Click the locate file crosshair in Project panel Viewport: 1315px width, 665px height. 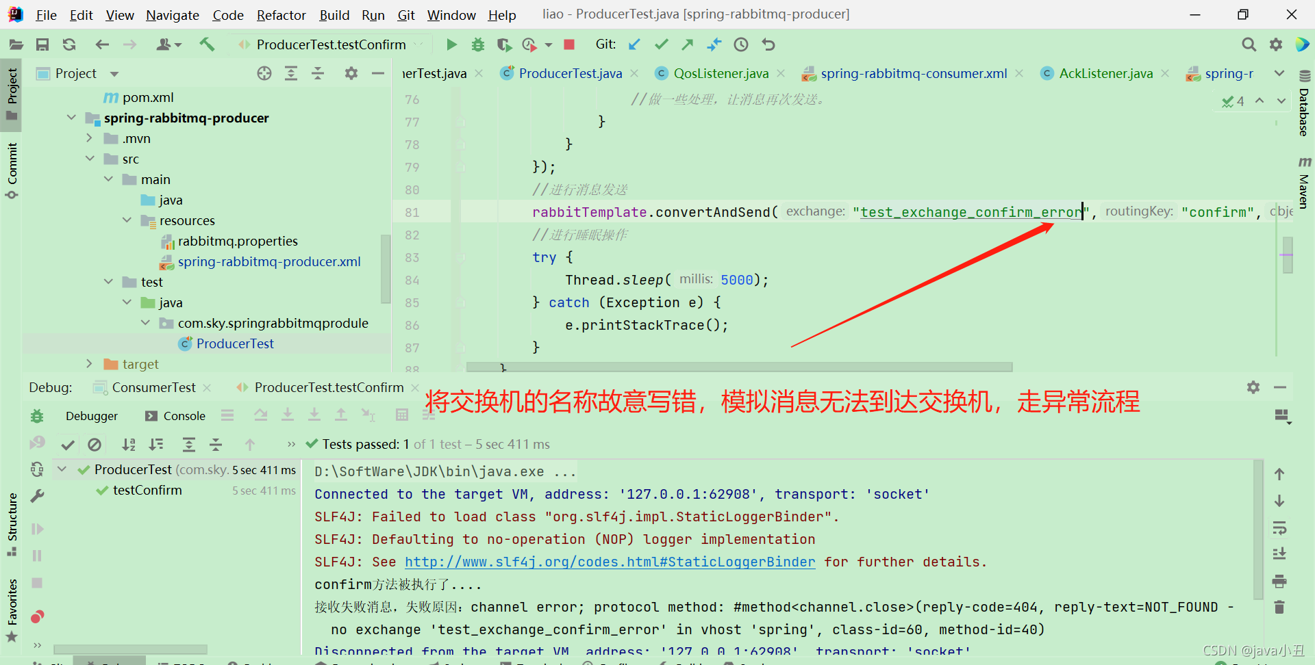click(264, 73)
